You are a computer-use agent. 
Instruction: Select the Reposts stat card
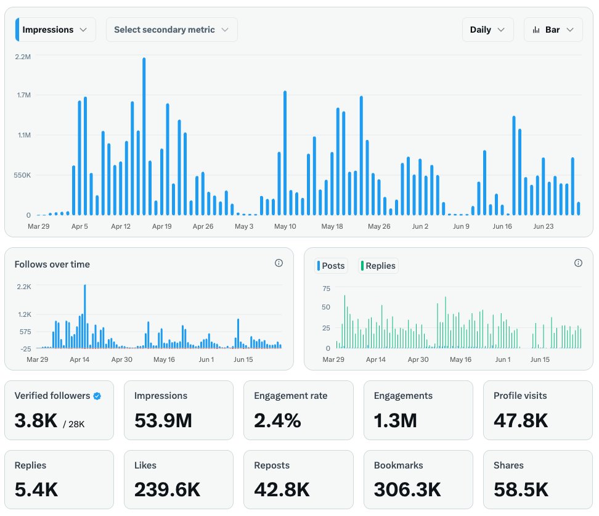(x=298, y=480)
